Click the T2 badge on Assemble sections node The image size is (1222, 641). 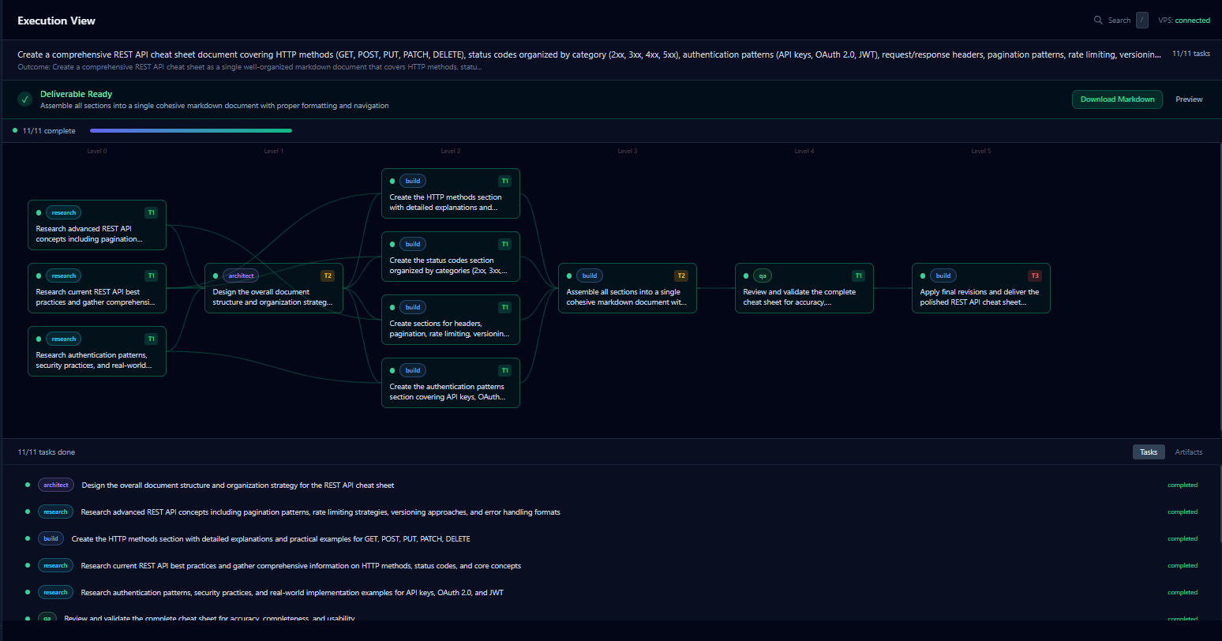(x=681, y=276)
